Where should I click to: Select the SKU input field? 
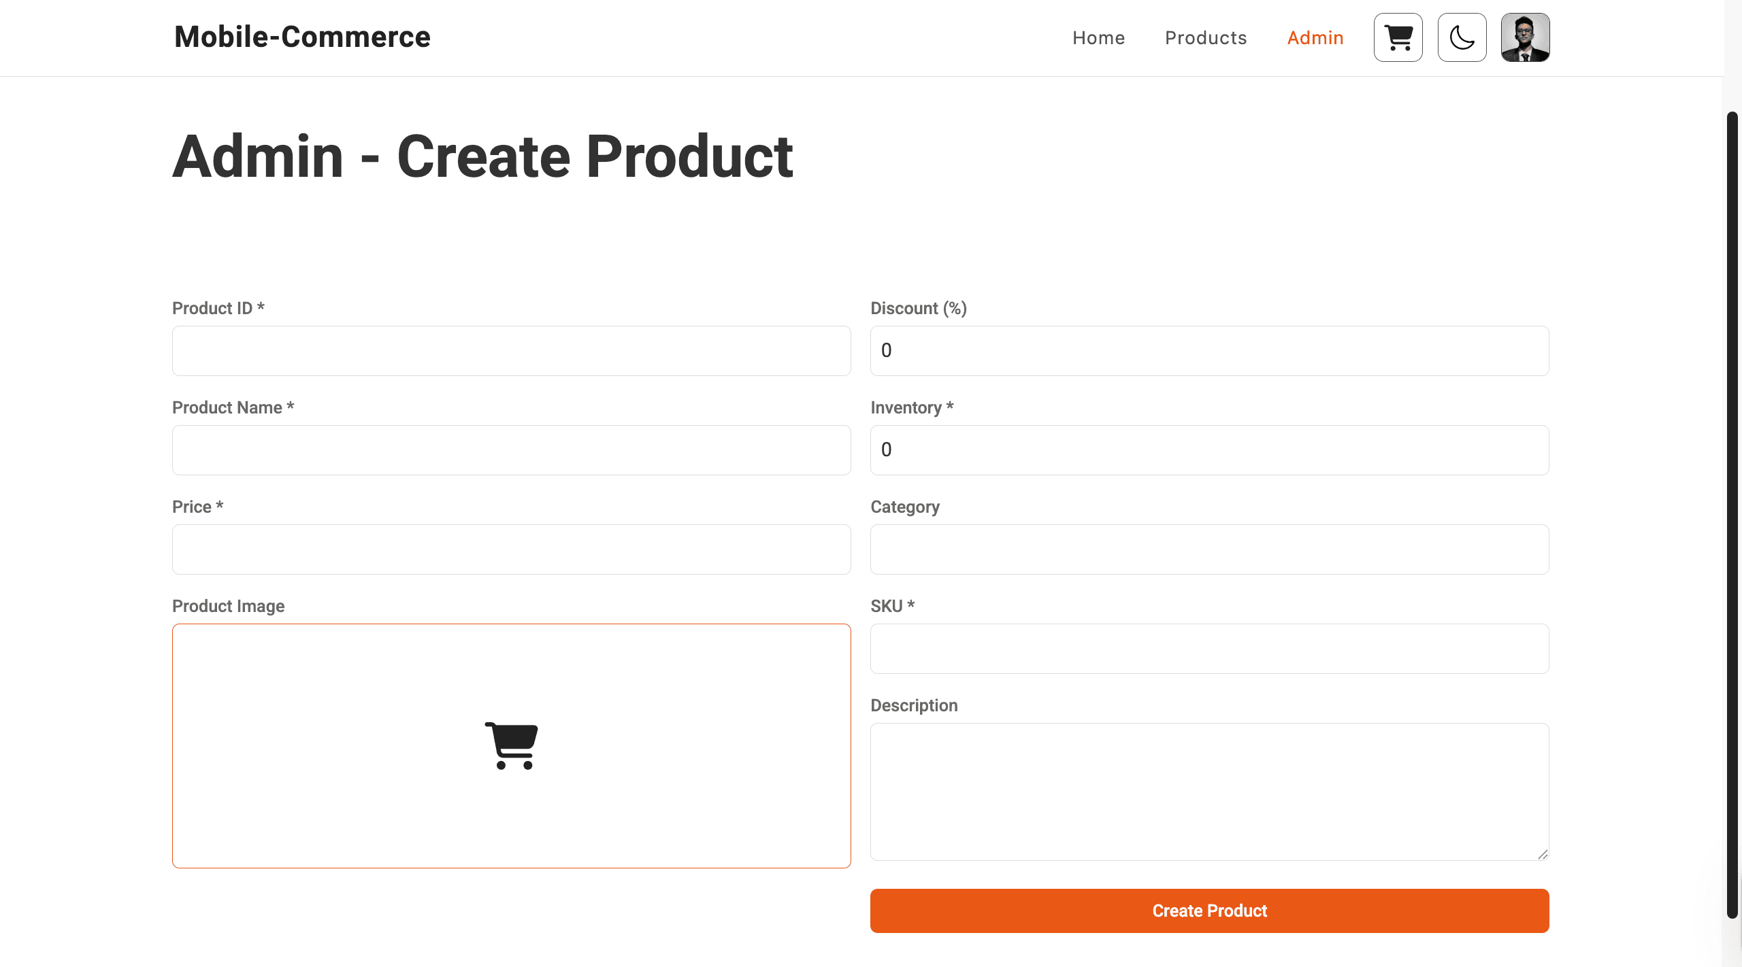click(x=1209, y=648)
